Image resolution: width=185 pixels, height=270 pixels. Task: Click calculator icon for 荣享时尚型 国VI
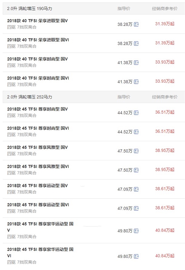136,82
